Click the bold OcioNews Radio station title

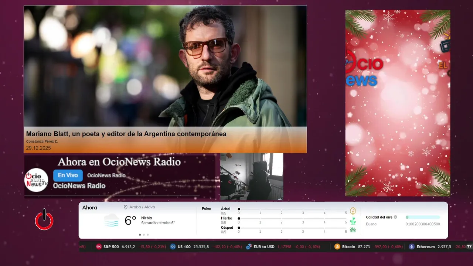tap(79, 186)
